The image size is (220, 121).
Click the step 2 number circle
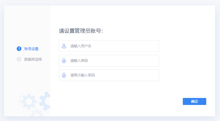point(19,59)
